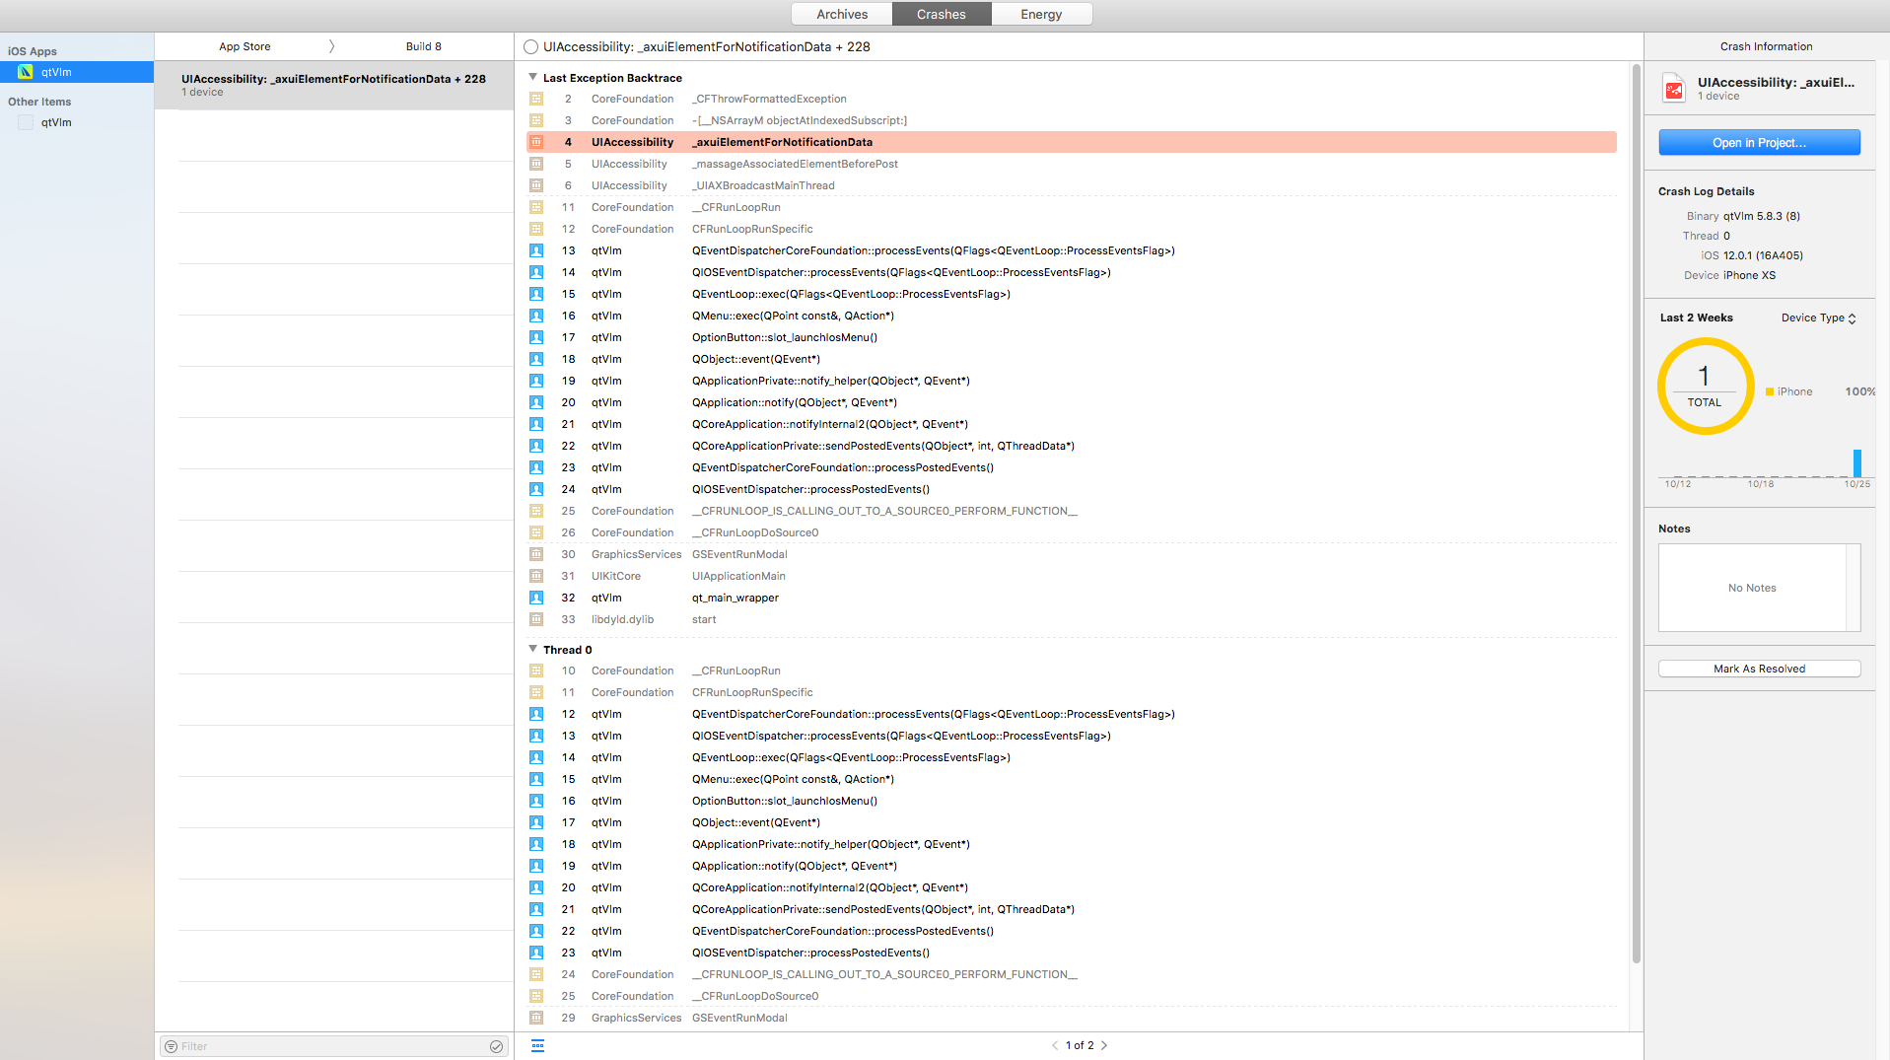Viewport: 1890px width, 1060px height.
Task: Select App Store source selector
Action: (x=245, y=46)
